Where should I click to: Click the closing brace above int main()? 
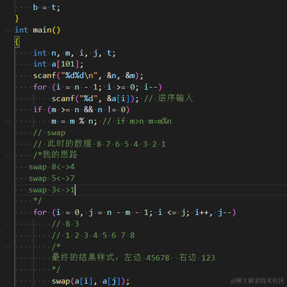coord(17,19)
